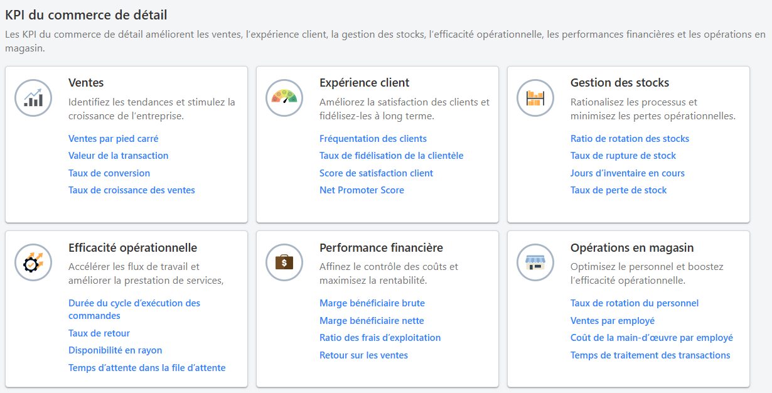
Task: Click the Opérations en magasin storefront icon
Action: tap(535, 262)
